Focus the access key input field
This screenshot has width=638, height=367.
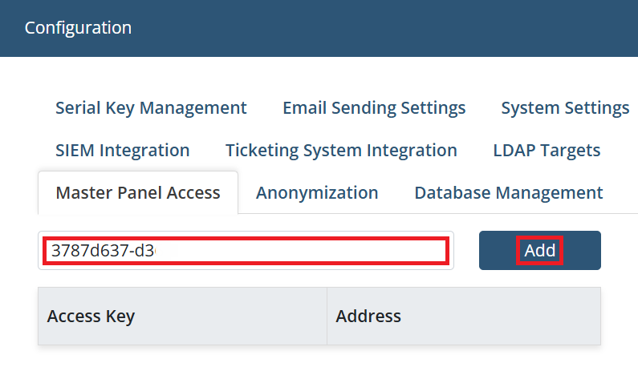pyautogui.click(x=245, y=251)
